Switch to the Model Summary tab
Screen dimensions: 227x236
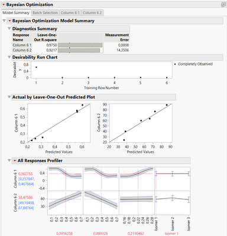coord(16,13)
